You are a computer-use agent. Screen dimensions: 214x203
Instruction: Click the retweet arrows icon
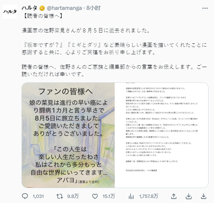pyautogui.click(x=60, y=196)
